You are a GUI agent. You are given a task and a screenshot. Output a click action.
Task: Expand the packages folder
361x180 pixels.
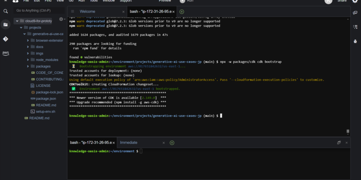(28, 66)
